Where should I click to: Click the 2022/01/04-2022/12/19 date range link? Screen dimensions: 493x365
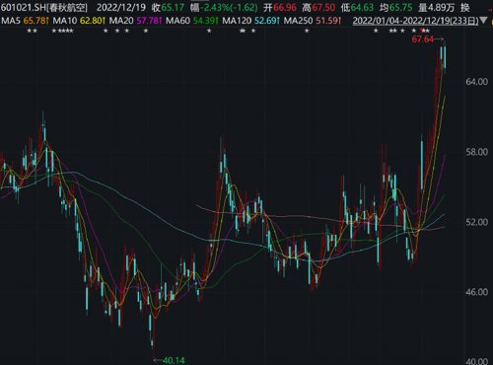[x=415, y=21]
